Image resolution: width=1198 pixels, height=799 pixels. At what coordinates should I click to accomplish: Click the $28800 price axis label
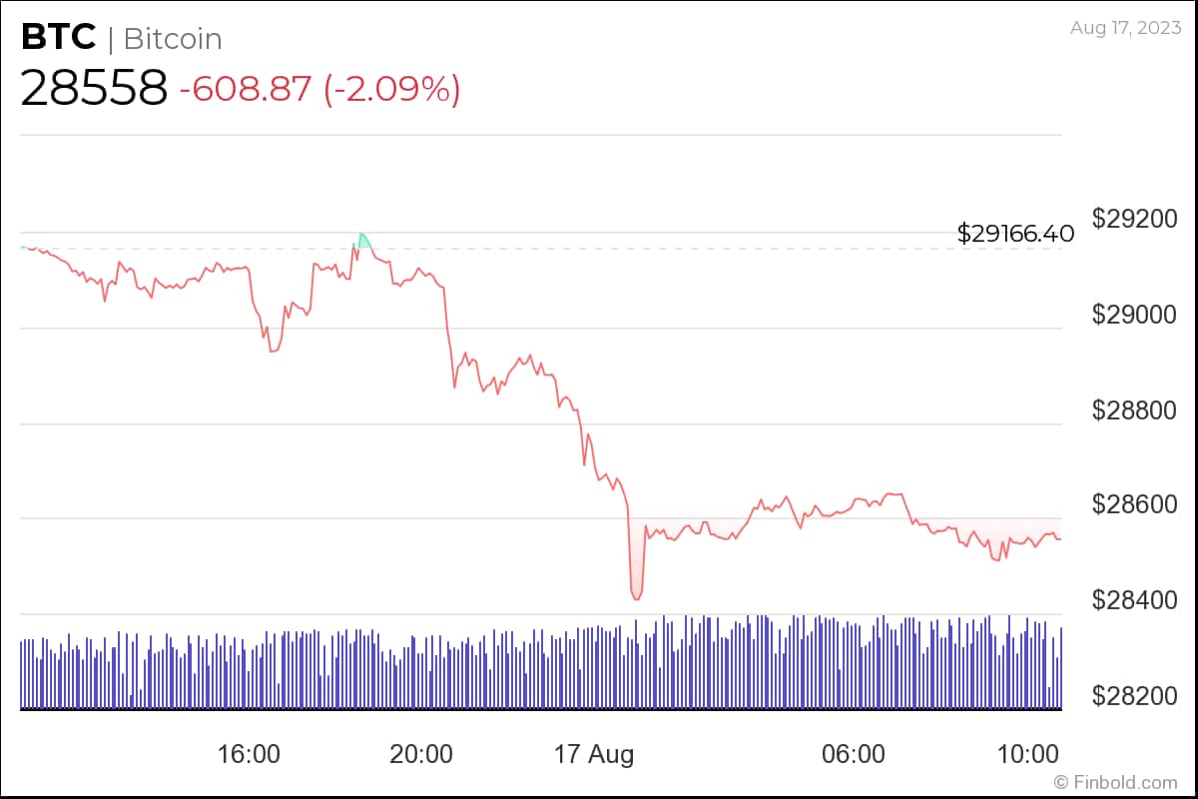[x=1135, y=409]
